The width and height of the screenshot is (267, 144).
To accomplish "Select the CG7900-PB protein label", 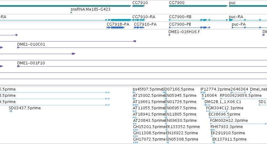I will point(180,24).
